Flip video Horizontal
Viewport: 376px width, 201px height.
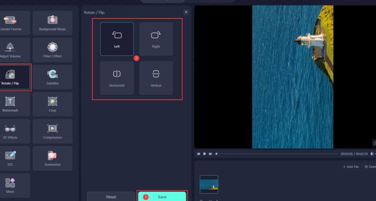tap(117, 78)
